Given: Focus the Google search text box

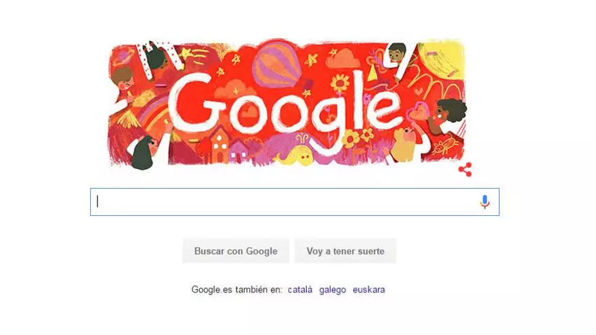Looking at the screenshot, I should pos(295,202).
